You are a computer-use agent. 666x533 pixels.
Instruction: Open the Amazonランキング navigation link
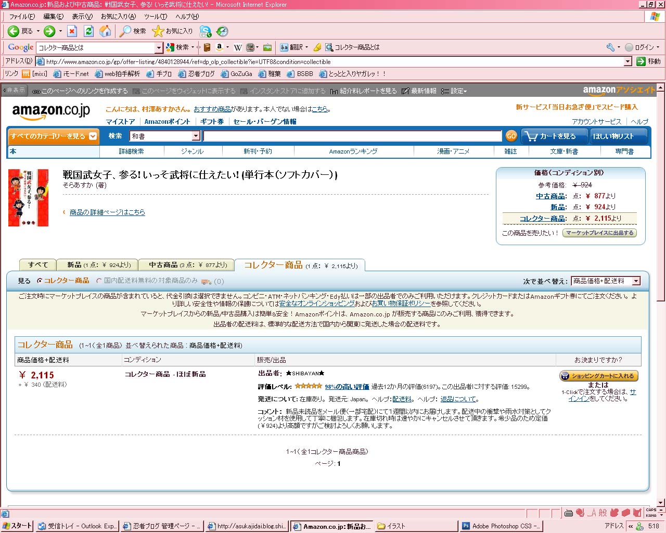pos(353,151)
